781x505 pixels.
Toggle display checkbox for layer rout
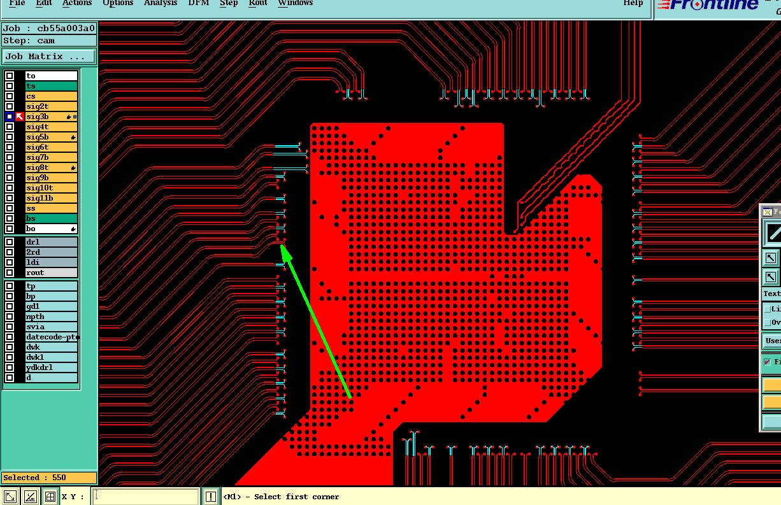(10, 273)
